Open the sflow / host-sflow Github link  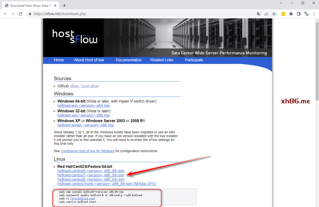click(84, 86)
